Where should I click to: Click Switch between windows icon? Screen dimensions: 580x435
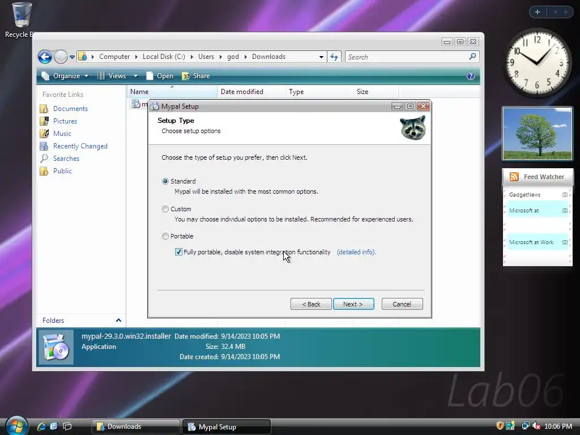pyautogui.click(x=67, y=426)
